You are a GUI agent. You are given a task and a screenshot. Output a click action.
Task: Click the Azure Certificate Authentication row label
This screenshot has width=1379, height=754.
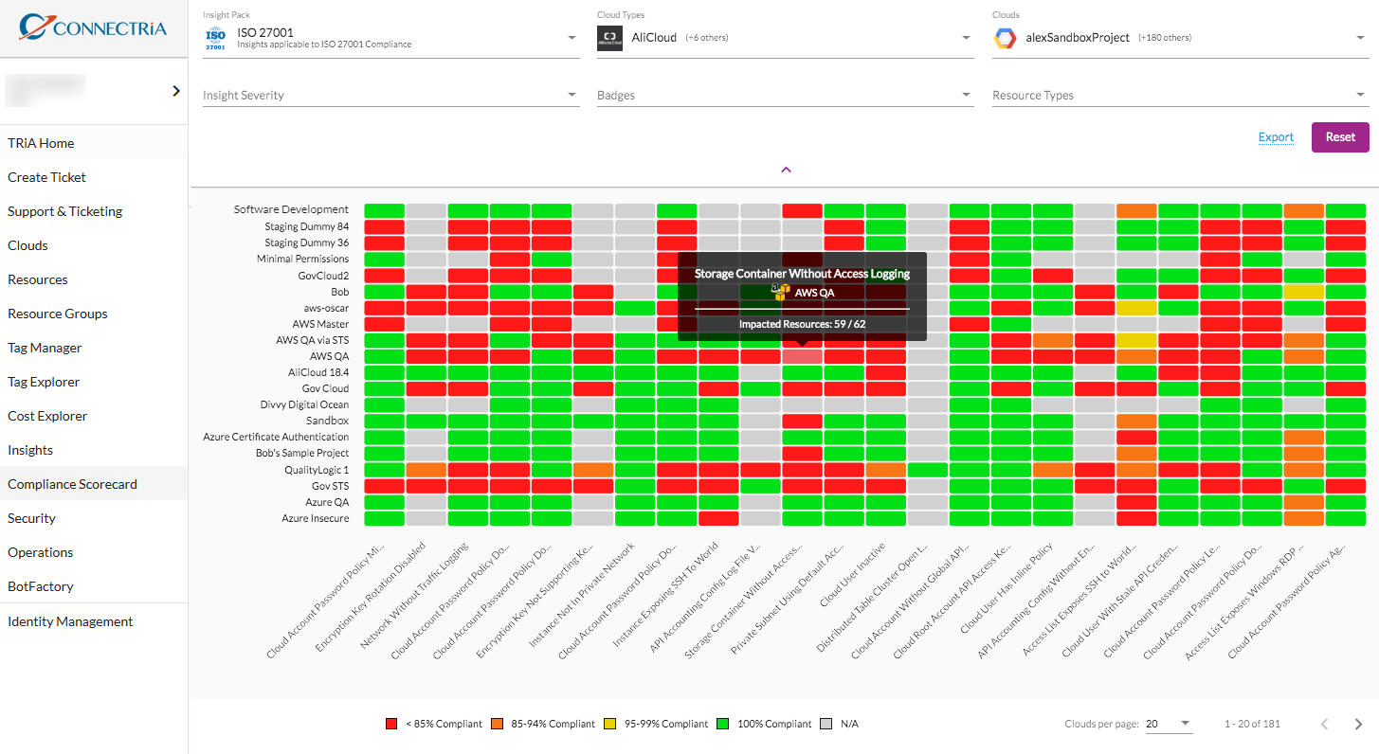click(276, 437)
